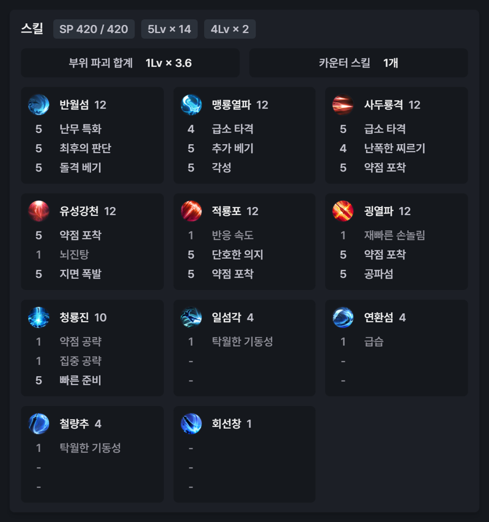Select the 단호한 의지 tripod entry
Screen dimensions: 489x522
click(237, 255)
